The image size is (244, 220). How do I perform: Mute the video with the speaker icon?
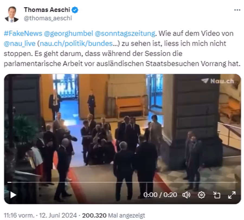[186, 195]
